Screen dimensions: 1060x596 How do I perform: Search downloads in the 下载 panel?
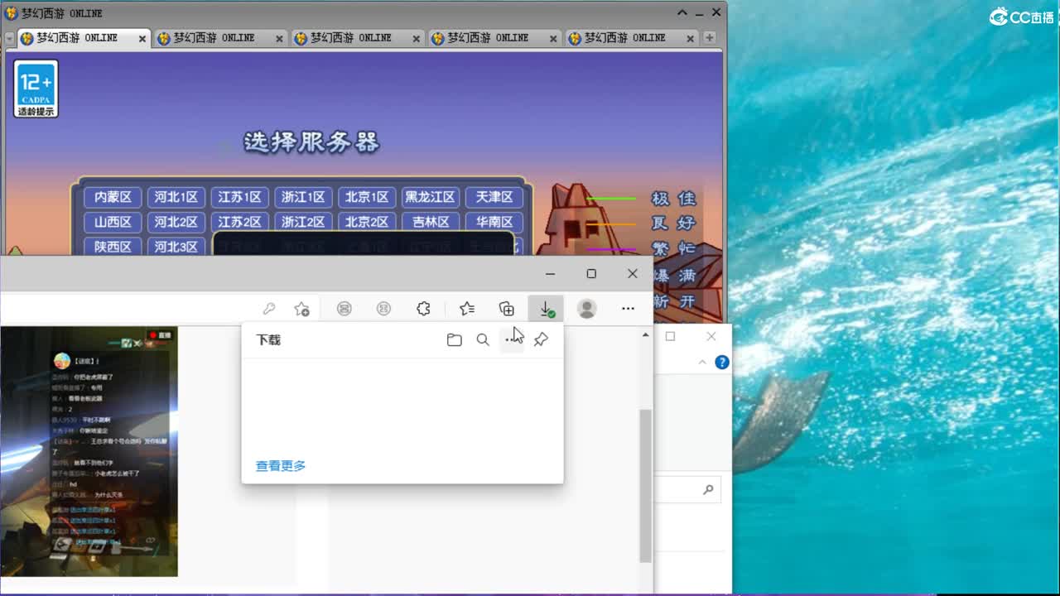click(x=483, y=340)
